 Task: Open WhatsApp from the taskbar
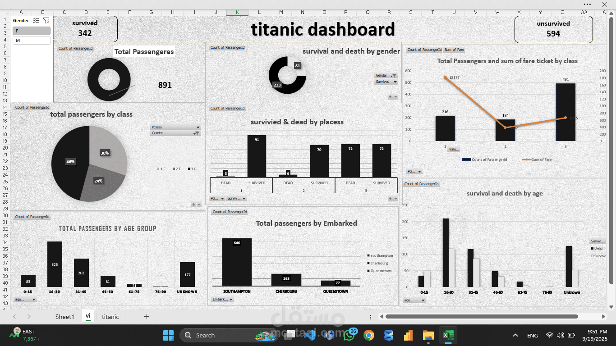[349, 335]
